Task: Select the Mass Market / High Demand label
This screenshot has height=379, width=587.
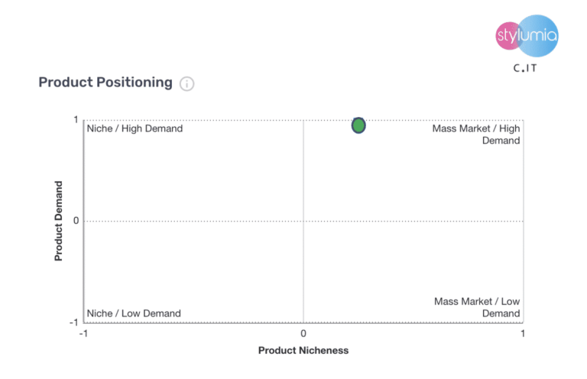Action: (x=476, y=134)
